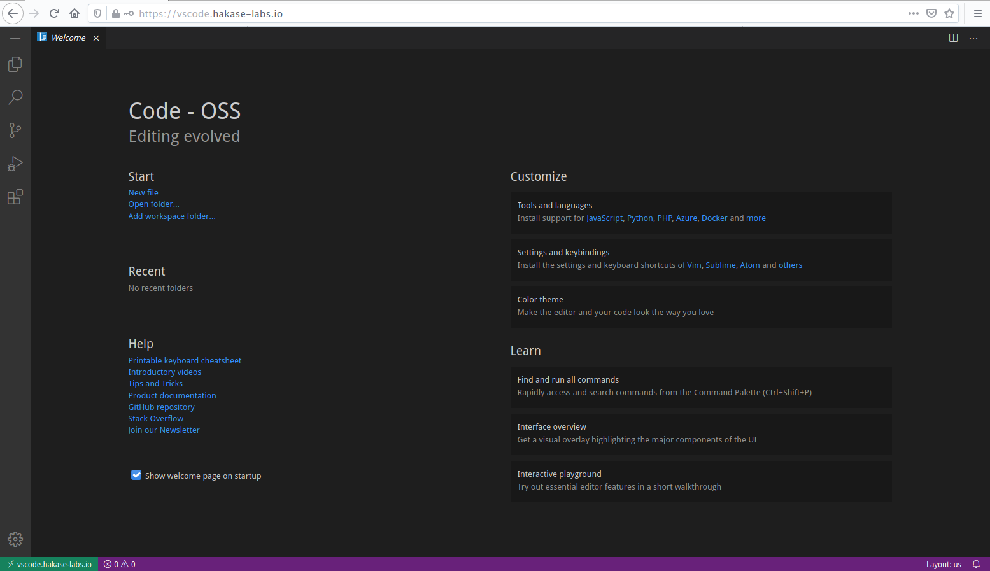
Task: Install Vim keybindings link
Action: 694,265
